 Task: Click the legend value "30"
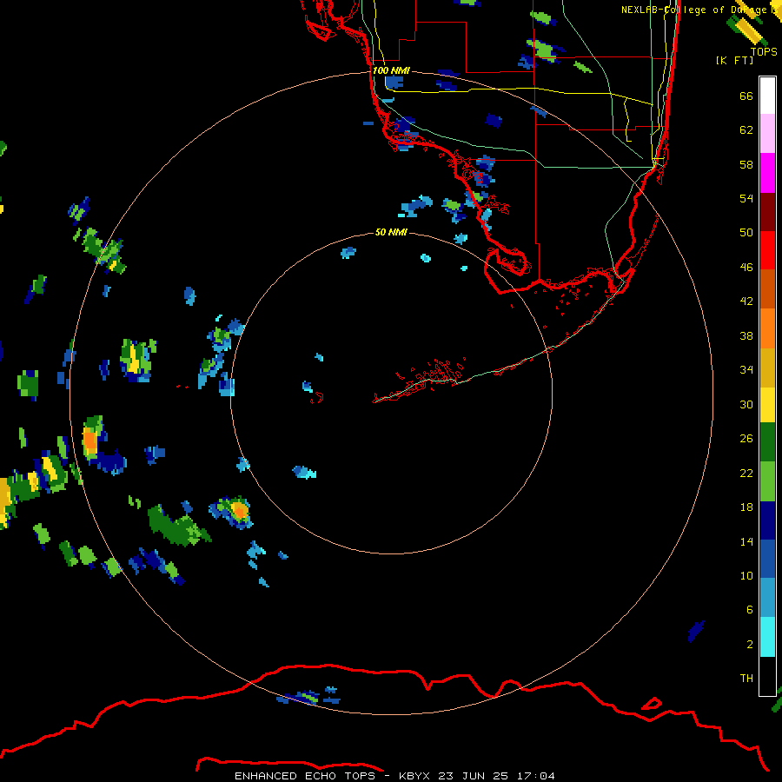pos(746,404)
